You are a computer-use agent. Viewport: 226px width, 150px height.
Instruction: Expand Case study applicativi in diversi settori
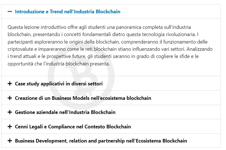coord(59,84)
